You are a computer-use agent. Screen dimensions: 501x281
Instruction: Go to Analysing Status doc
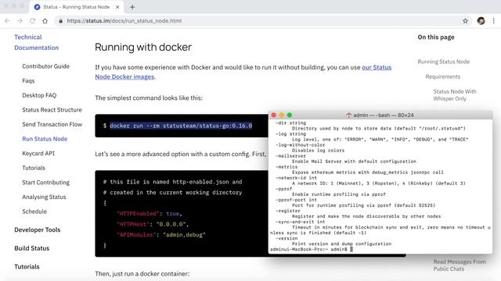click(44, 197)
